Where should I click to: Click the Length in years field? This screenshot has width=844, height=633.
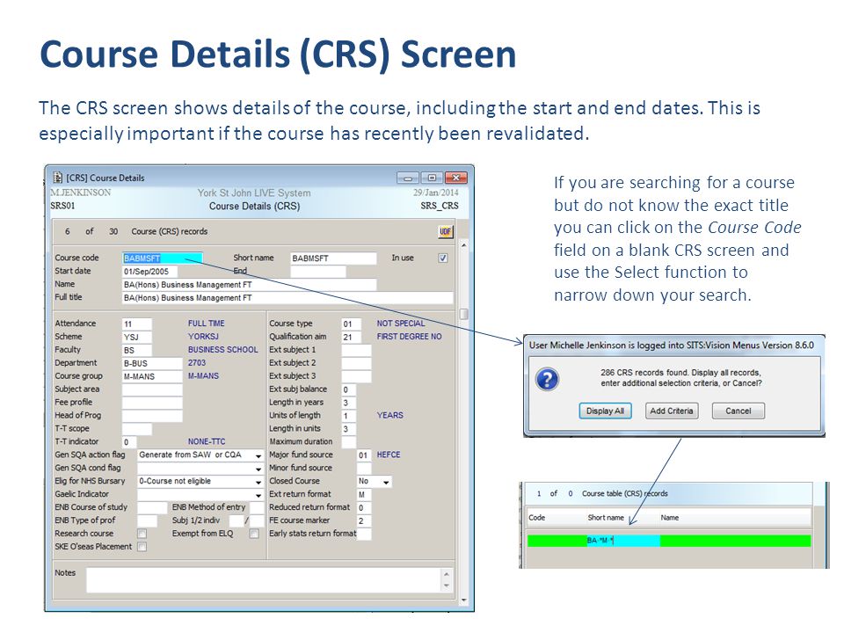(349, 403)
